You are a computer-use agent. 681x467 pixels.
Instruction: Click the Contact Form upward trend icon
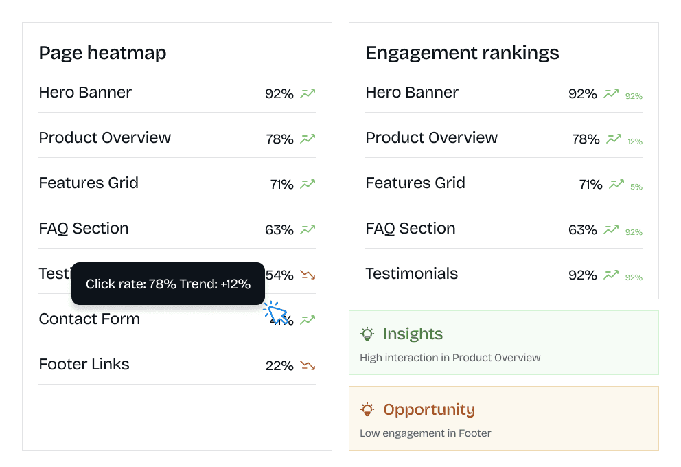coord(308,320)
